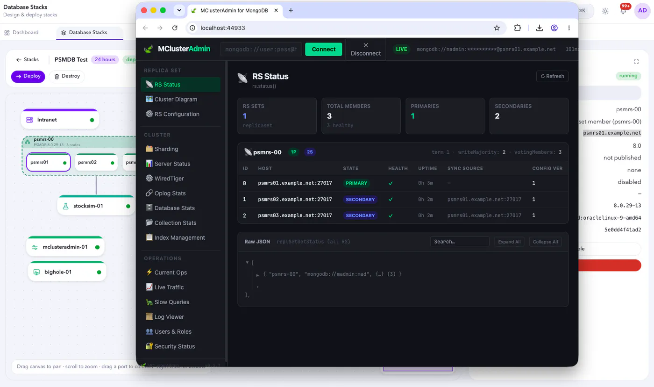This screenshot has height=387, width=654.
Task: Click browser reload button
Action: click(175, 28)
